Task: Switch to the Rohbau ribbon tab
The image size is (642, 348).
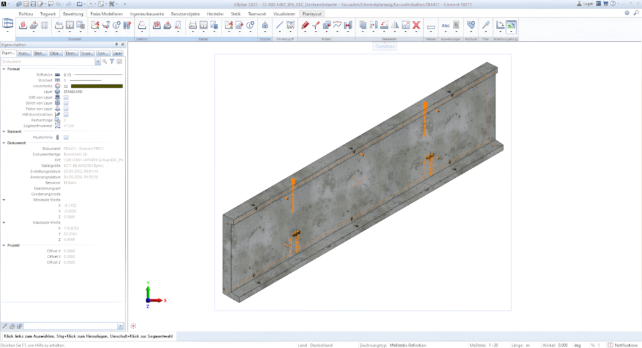Action: pyautogui.click(x=26, y=13)
